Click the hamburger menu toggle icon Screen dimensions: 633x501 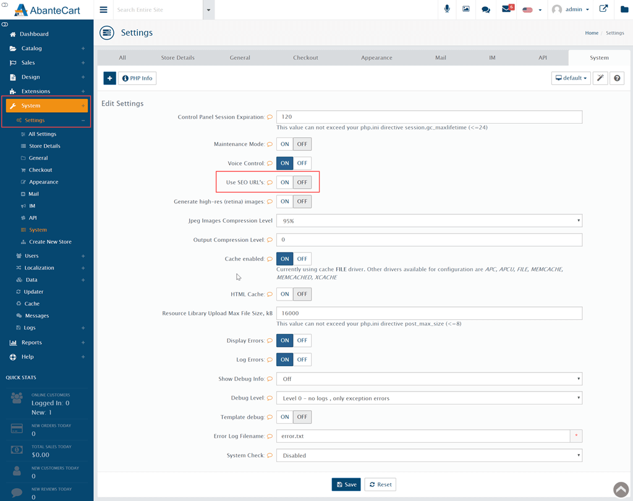tap(103, 10)
